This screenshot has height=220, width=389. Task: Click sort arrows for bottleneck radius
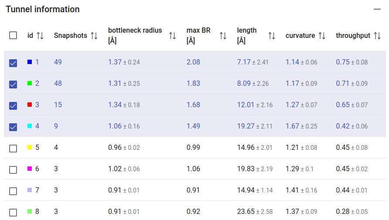(173, 36)
